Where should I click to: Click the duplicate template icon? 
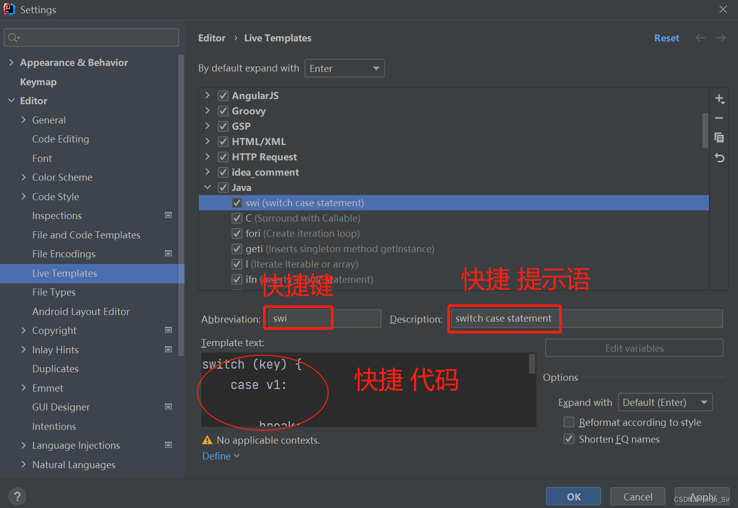[719, 137]
